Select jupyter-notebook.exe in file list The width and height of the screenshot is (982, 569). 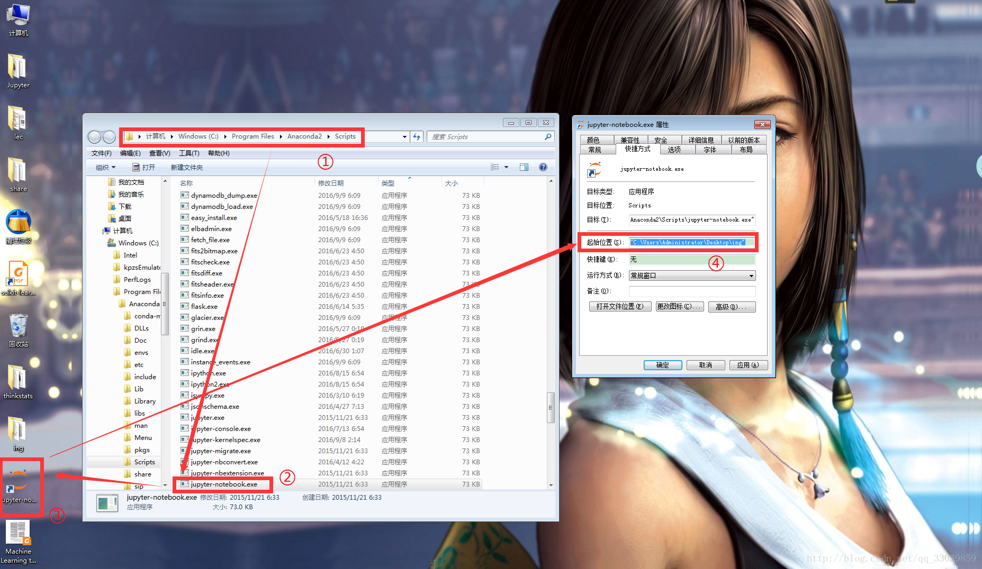(x=223, y=484)
